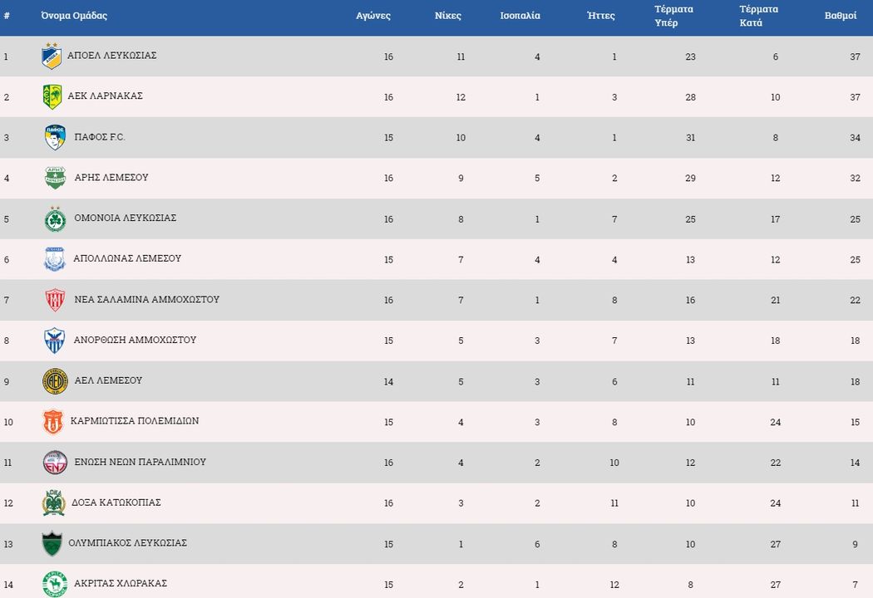Viewport: 873px width, 598px height.
Task: Select the ΑΕΛ ΛΕΜΕΣΟΥ team name
Action: pos(109,380)
